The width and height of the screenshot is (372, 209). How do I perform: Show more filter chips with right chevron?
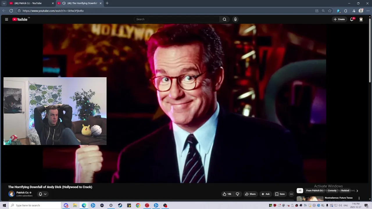[x=357, y=191]
